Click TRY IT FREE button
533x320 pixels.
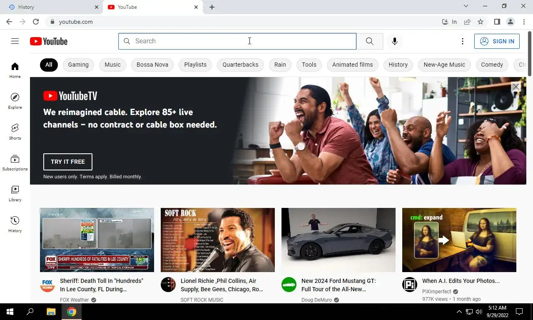coord(68,162)
